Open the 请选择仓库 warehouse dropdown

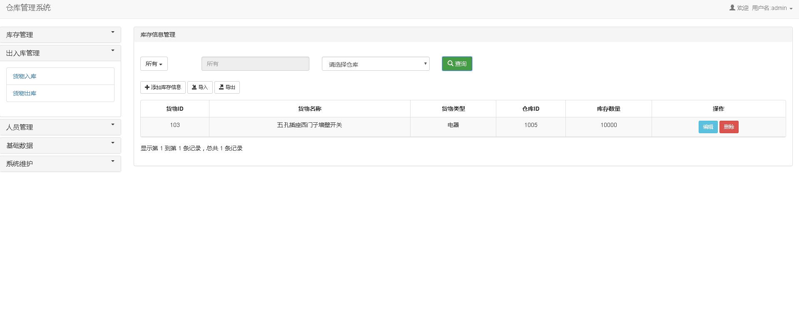tap(375, 64)
